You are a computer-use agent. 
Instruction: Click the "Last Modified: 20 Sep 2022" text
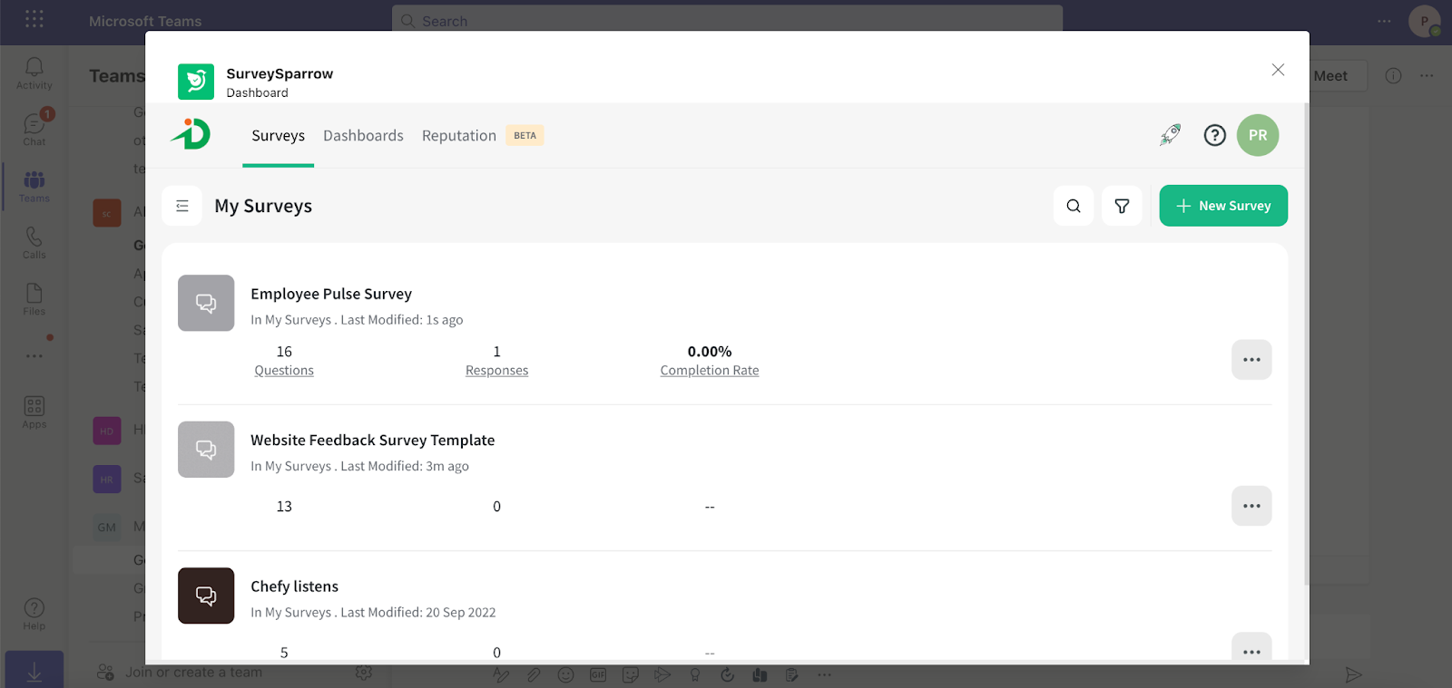[x=418, y=613]
